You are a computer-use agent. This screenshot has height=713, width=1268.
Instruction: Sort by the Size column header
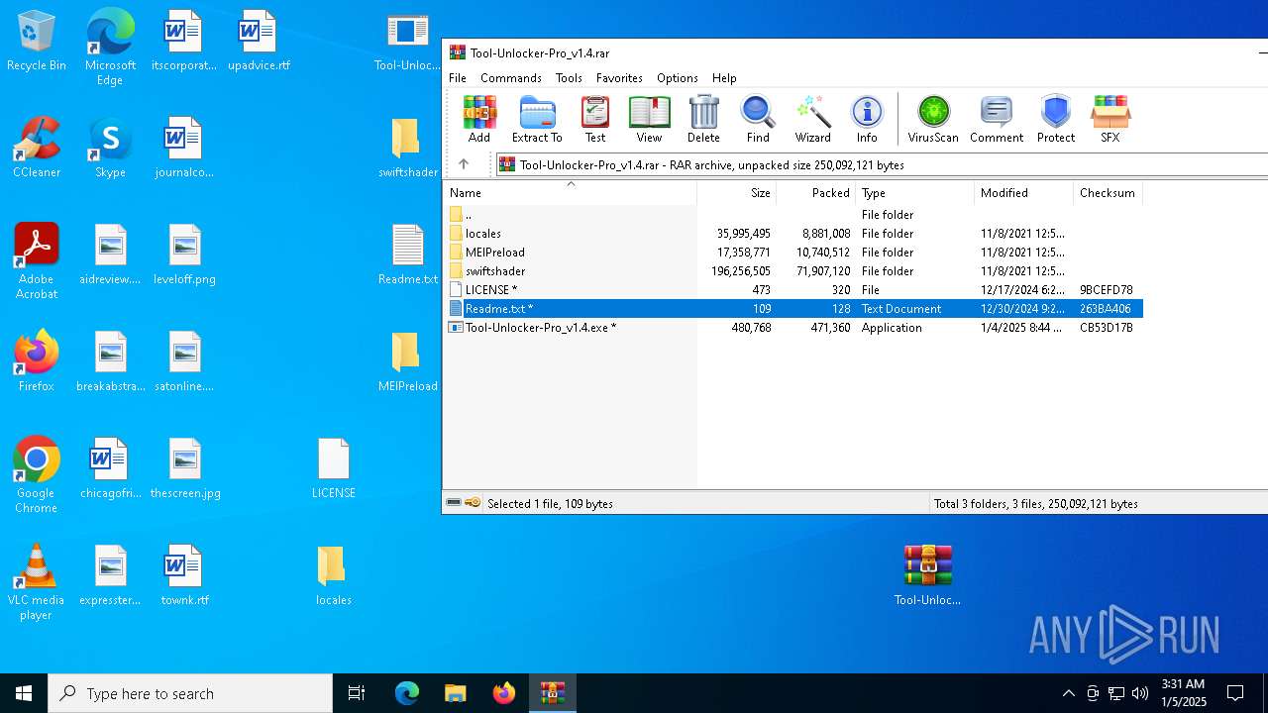(736, 193)
